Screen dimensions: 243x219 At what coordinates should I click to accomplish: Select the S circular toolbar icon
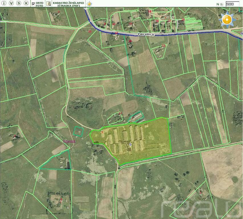coord(19,3)
